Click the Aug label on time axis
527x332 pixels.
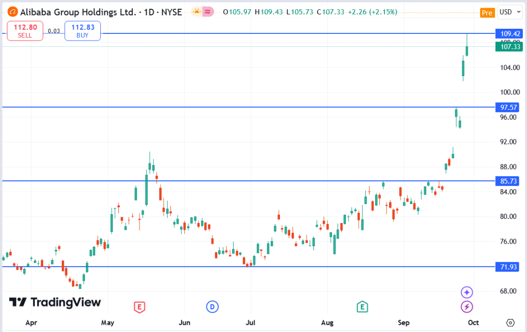tap(327, 323)
